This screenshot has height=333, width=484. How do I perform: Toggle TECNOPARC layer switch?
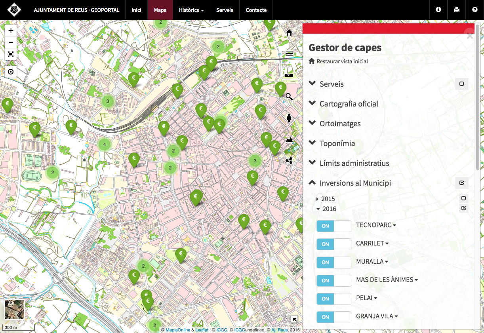point(334,226)
